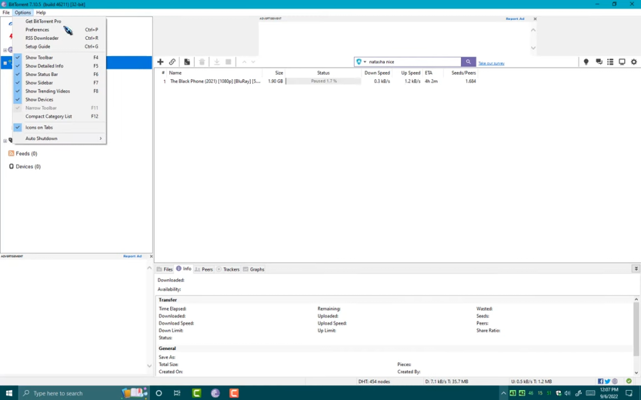
Task: Choose Setup Guide menu entry
Action: (59, 47)
